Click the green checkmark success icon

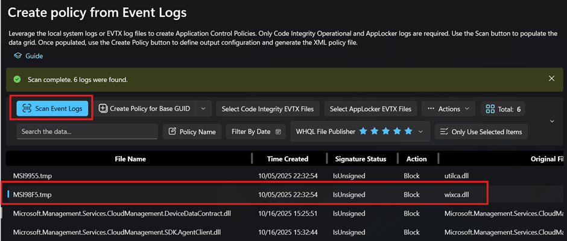click(17, 79)
